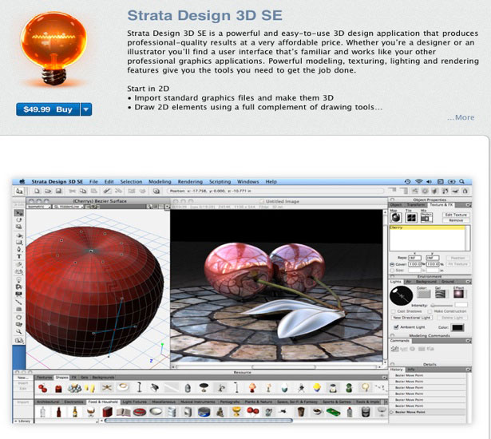Viewport: 491px width, 439px height.
Task: Open the Commands panel options menu
Action: tap(469, 340)
